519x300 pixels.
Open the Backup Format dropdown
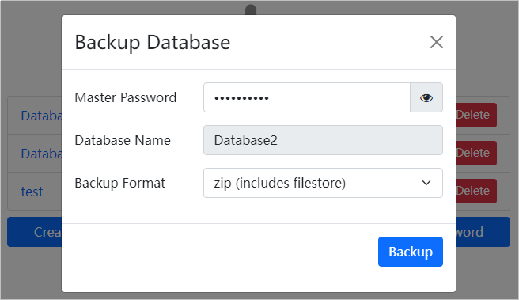(x=323, y=183)
